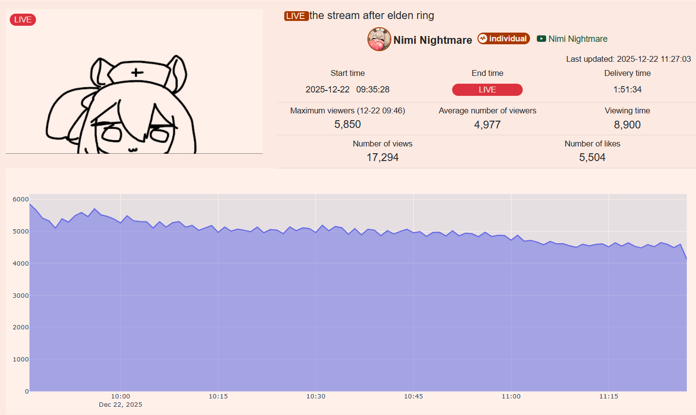Open the green Nimi Nightmare YouTube channel link

tap(578, 39)
